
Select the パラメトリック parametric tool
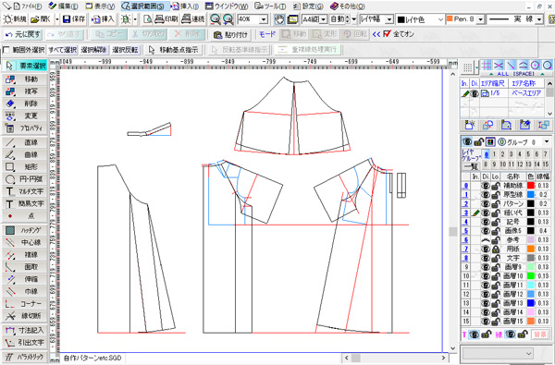pos(25,357)
